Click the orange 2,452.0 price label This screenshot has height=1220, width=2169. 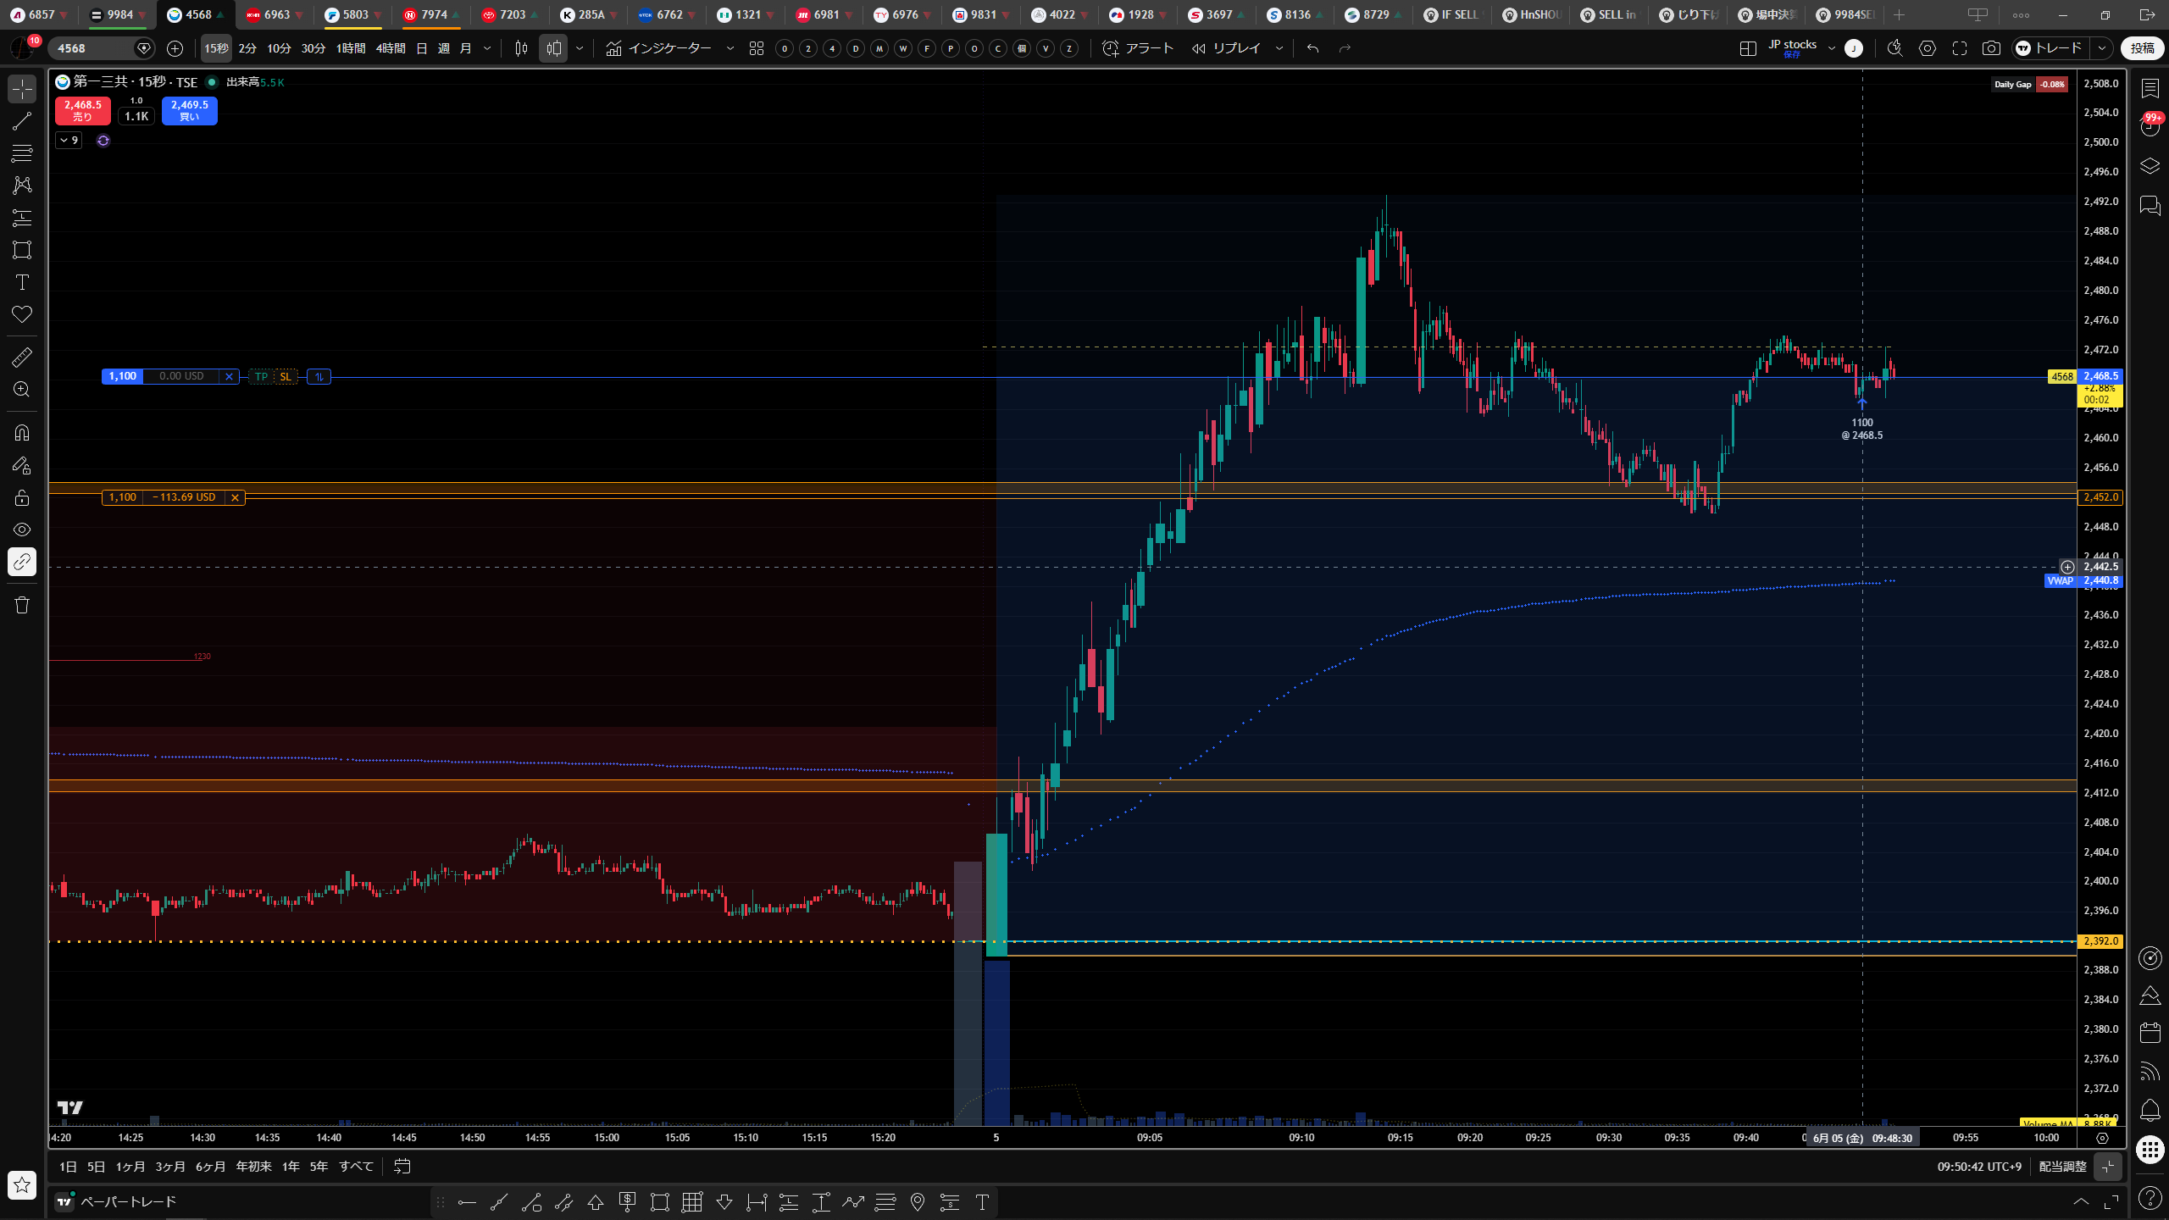2100,497
